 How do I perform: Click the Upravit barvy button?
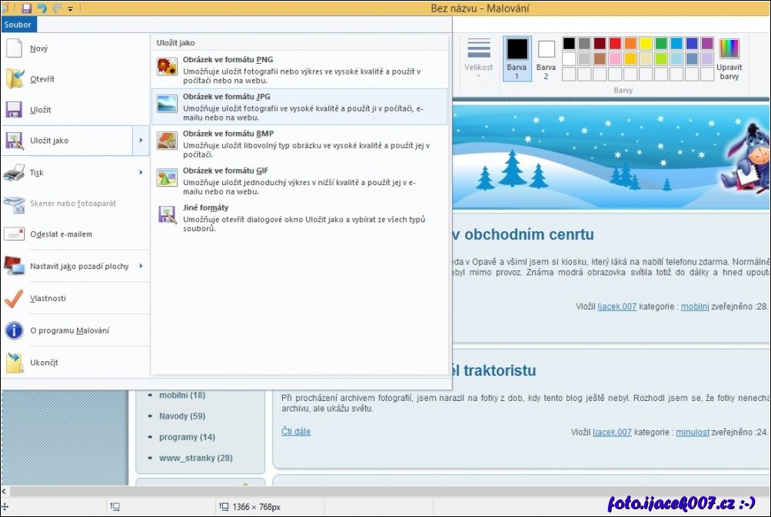[729, 59]
